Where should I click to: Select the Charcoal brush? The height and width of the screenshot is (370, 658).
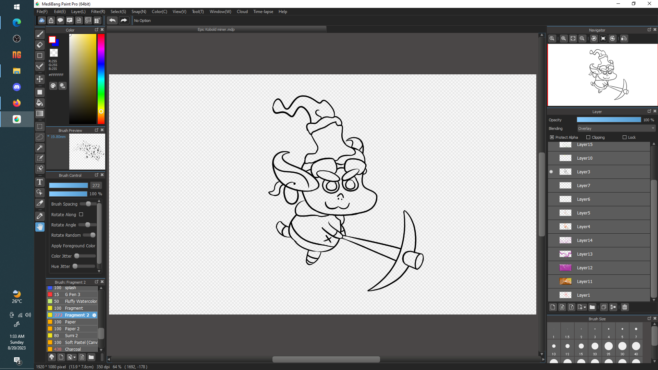(x=72, y=349)
